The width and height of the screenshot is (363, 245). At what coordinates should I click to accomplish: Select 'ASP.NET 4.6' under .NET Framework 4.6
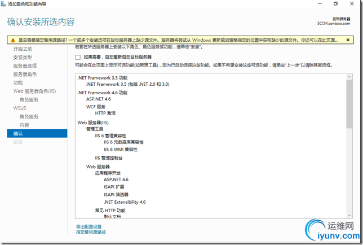(x=99, y=99)
